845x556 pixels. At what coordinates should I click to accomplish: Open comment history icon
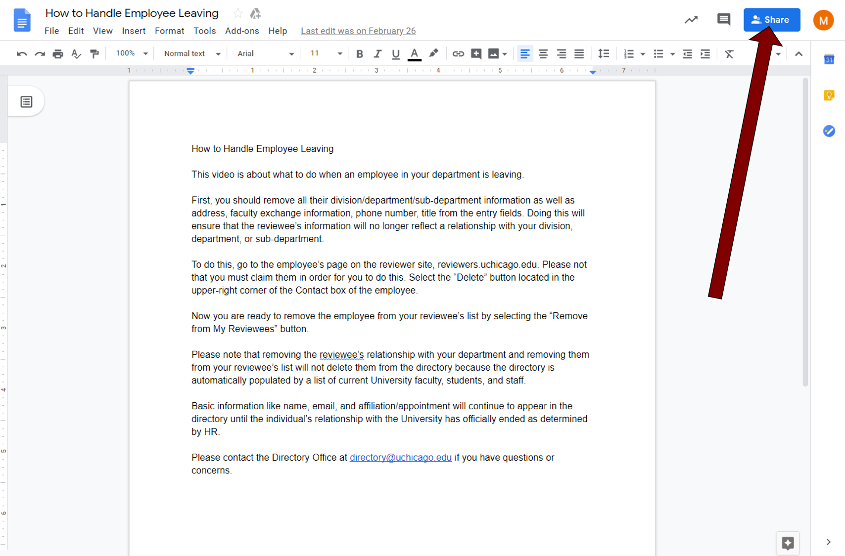tap(723, 20)
